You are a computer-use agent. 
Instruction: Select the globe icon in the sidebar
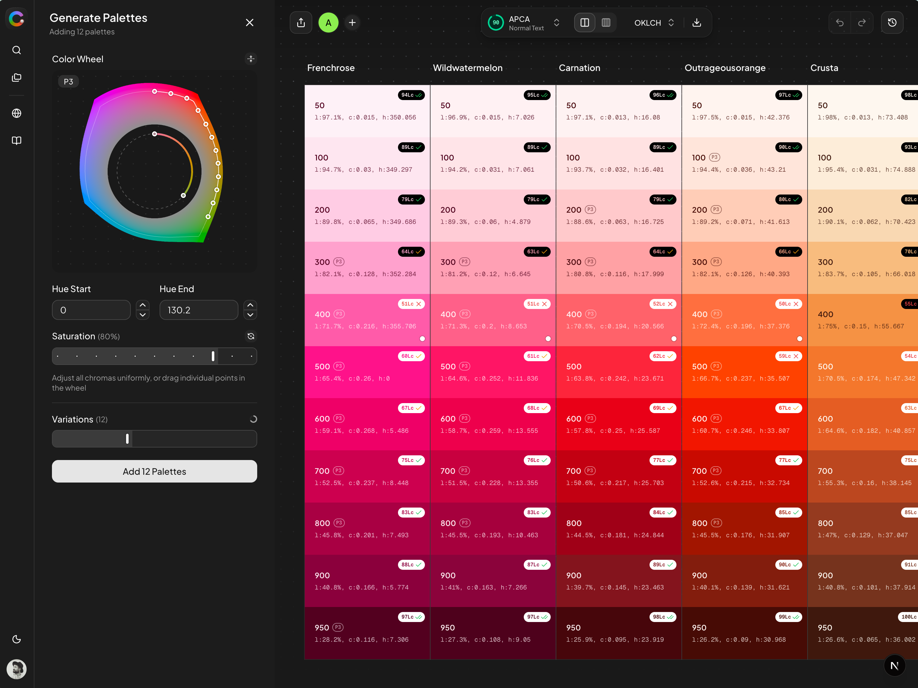tap(17, 114)
